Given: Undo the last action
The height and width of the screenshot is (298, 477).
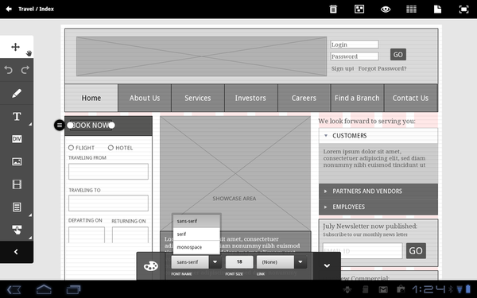Looking at the screenshot, I should 9,70.
